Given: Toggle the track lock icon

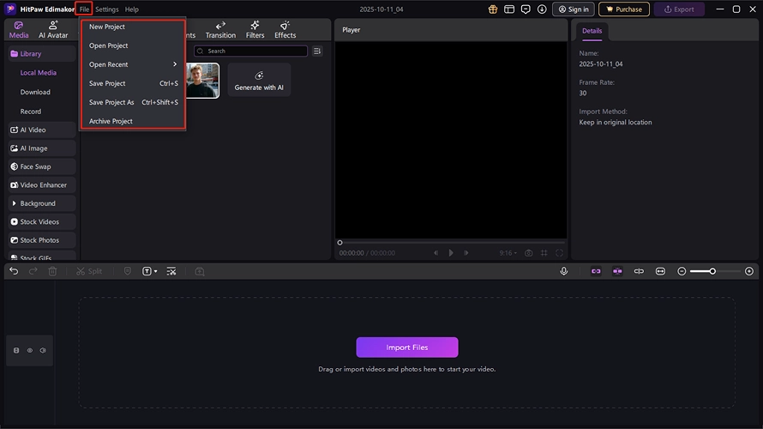Looking at the screenshot, I should point(16,350).
